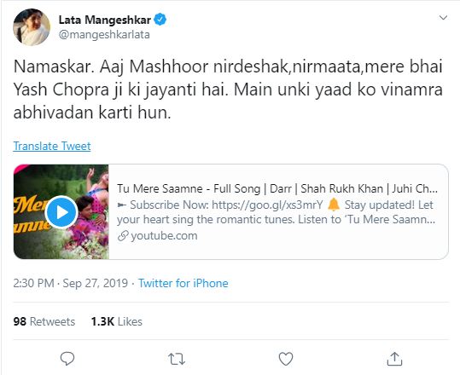Click the youtube.com domain text
This screenshot has height=375, width=460.
point(164,236)
